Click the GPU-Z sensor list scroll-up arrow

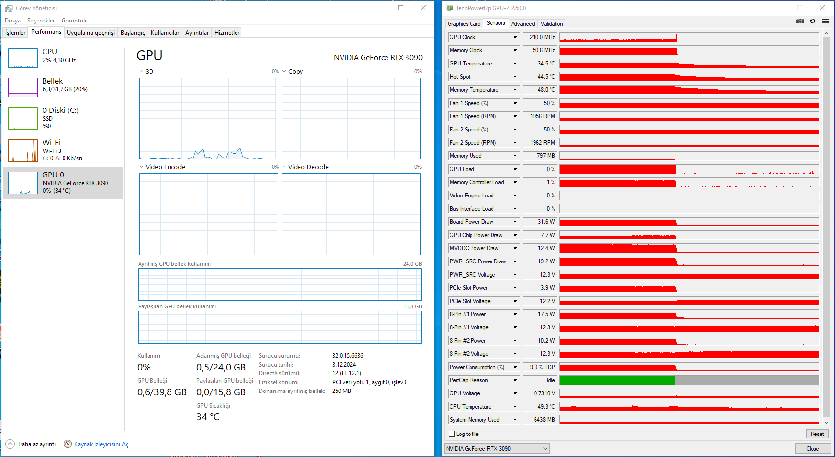[x=826, y=33]
